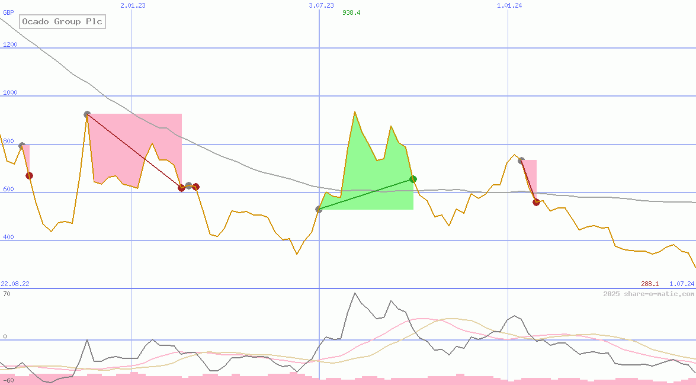Click the red 288.1 low value
The width and height of the screenshot is (696, 385).
click(650, 284)
